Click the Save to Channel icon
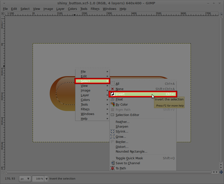The width and height of the screenshot is (224, 184). click(x=113, y=163)
